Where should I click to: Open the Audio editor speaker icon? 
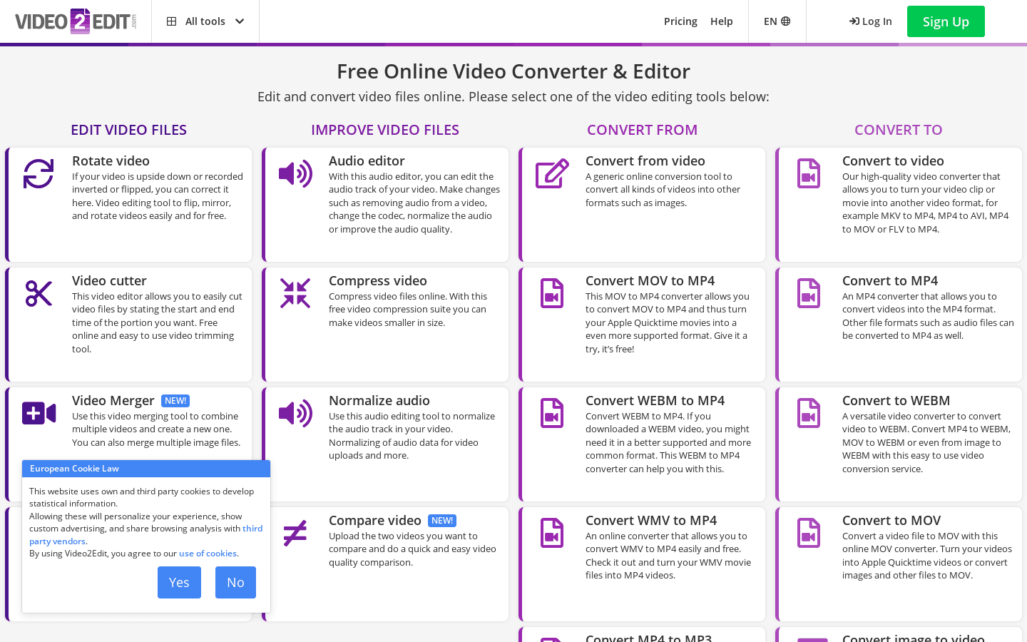295,173
